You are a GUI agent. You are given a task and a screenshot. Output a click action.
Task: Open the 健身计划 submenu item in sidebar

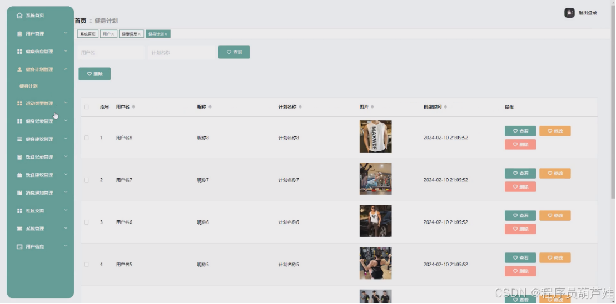[28, 87]
